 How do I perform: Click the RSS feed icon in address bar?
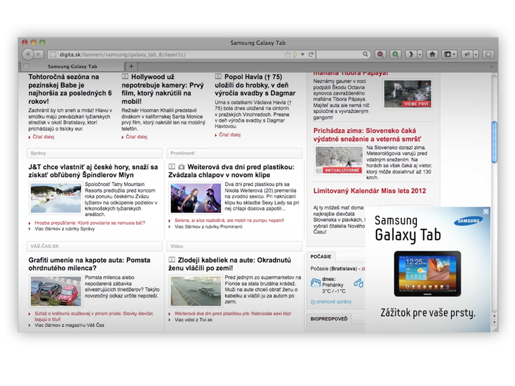click(x=295, y=54)
